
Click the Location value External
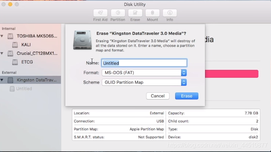[x=157, y=113]
